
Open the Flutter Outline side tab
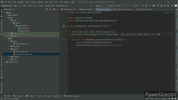pos(176,24)
